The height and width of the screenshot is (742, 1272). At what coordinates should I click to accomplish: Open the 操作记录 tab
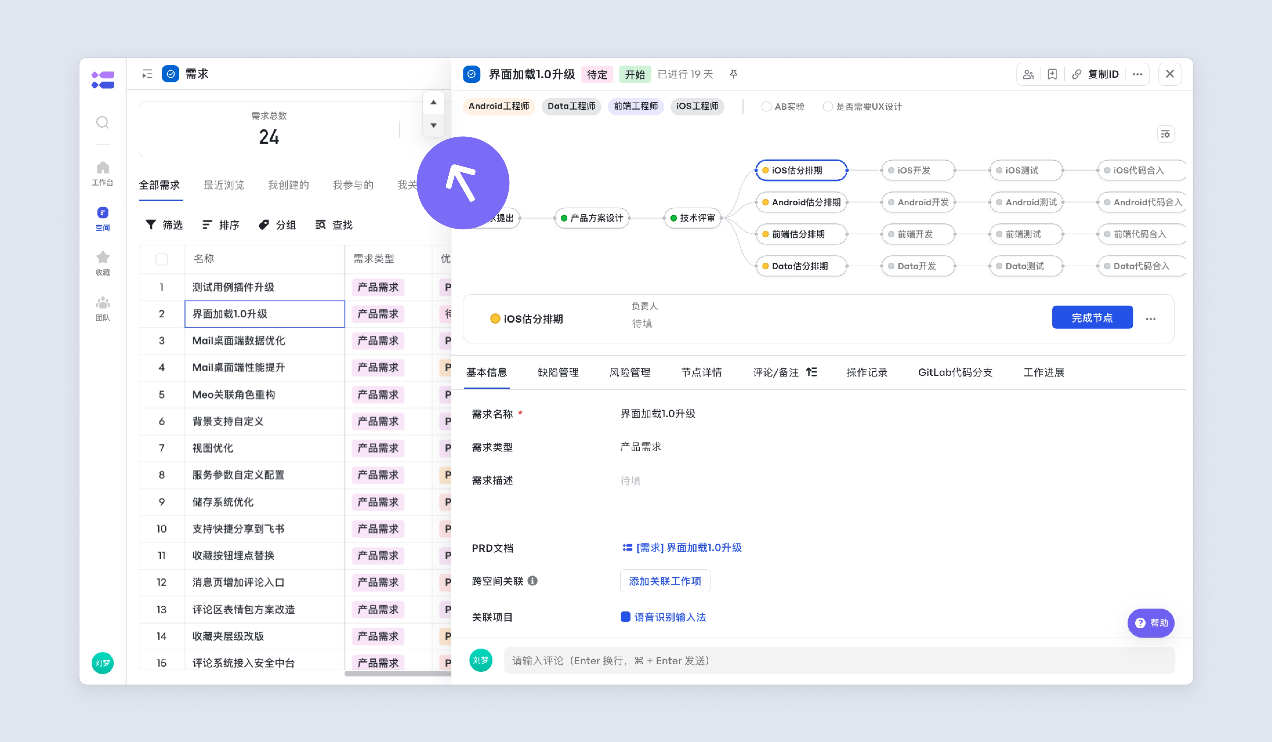pos(867,372)
